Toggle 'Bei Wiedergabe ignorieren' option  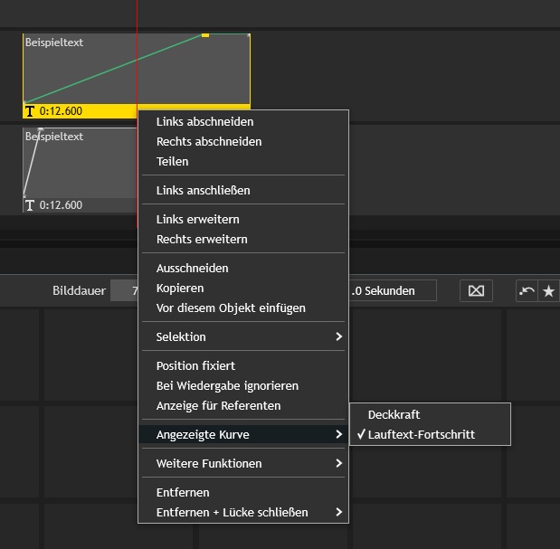[243, 386]
